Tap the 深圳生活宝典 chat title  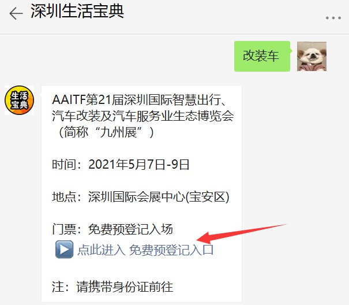tap(77, 11)
